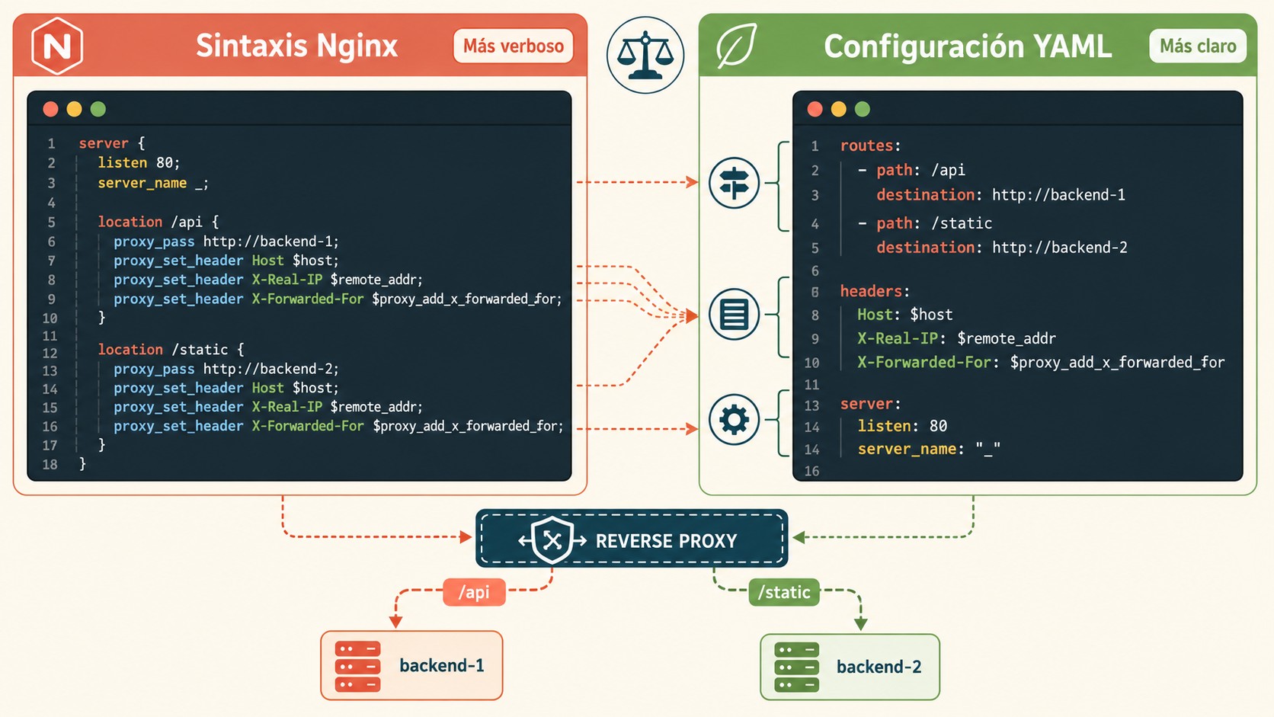The width and height of the screenshot is (1274, 717).
Task: Click the balance scales icon between panels
Action: tap(645, 56)
